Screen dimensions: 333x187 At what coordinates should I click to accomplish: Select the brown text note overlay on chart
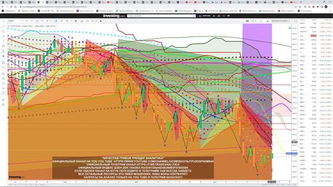[133, 167]
